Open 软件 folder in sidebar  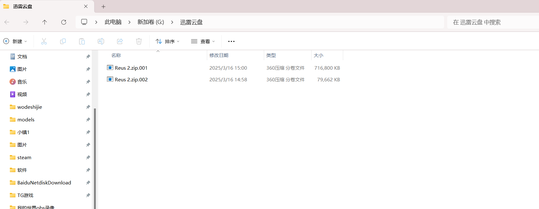pyautogui.click(x=22, y=170)
